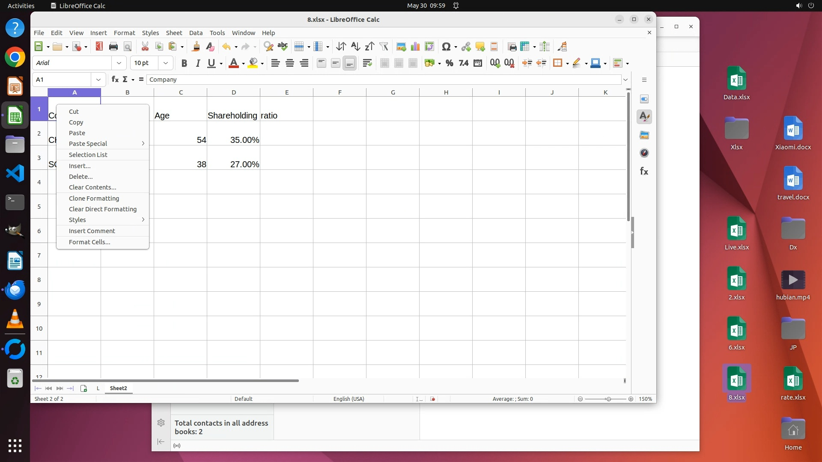
Task: Format as Percent using % icon
Action: coord(449,63)
